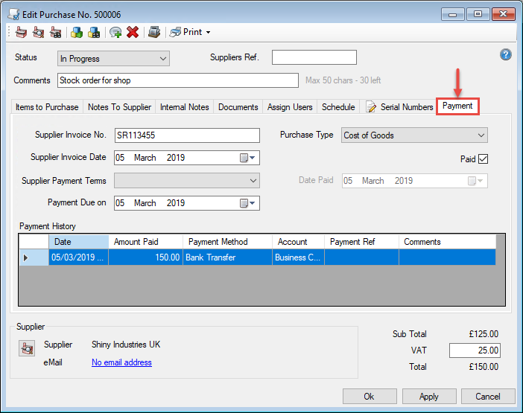Open the Print dropdown arrow
523x413 pixels.
click(208, 33)
